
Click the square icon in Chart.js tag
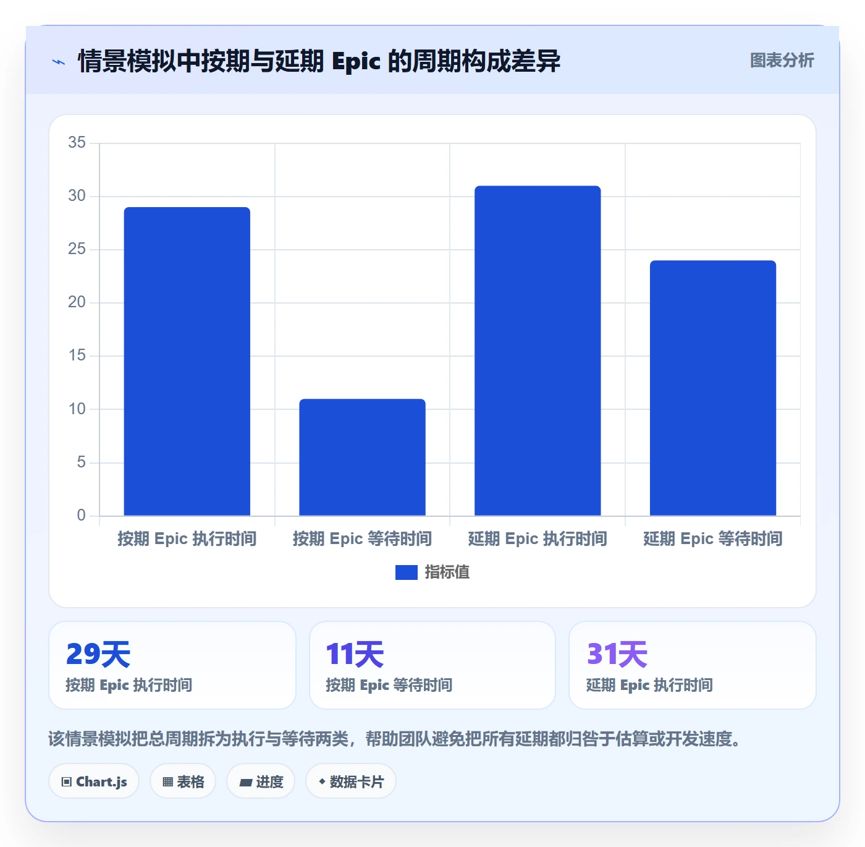point(67,782)
